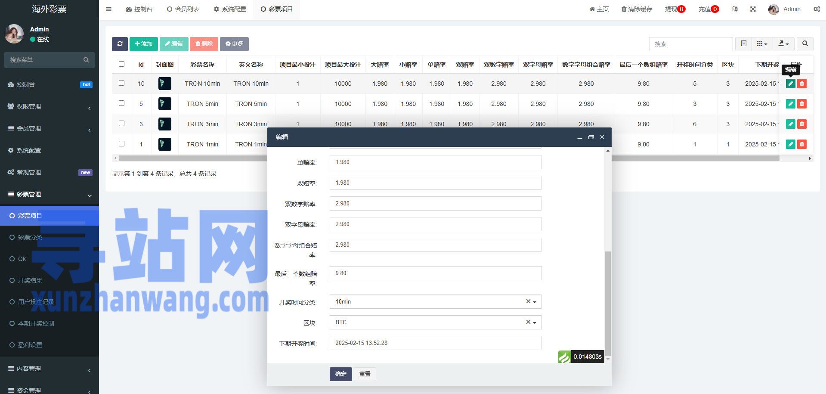Edit the TRON 10min row

tap(791, 84)
